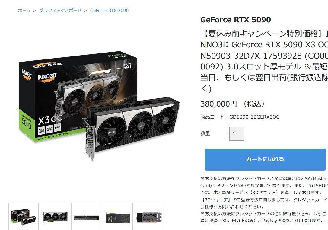Click the GeForce RTX 5090 breadcrumb link

pos(109,11)
